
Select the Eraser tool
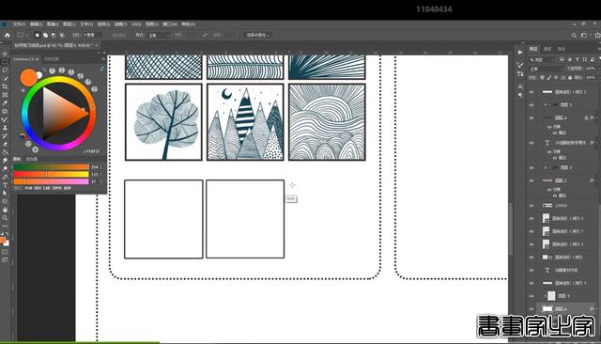point(5,144)
